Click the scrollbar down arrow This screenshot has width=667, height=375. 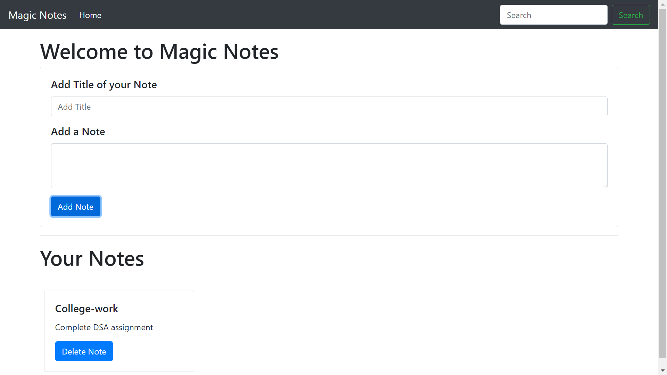point(662,370)
